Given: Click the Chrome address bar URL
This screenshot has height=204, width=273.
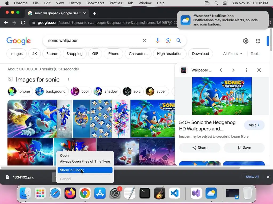Looking at the screenshot, I should coord(107,23).
